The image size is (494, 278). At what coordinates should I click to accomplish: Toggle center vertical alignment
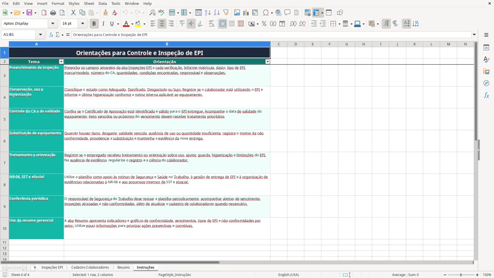(191, 24)
